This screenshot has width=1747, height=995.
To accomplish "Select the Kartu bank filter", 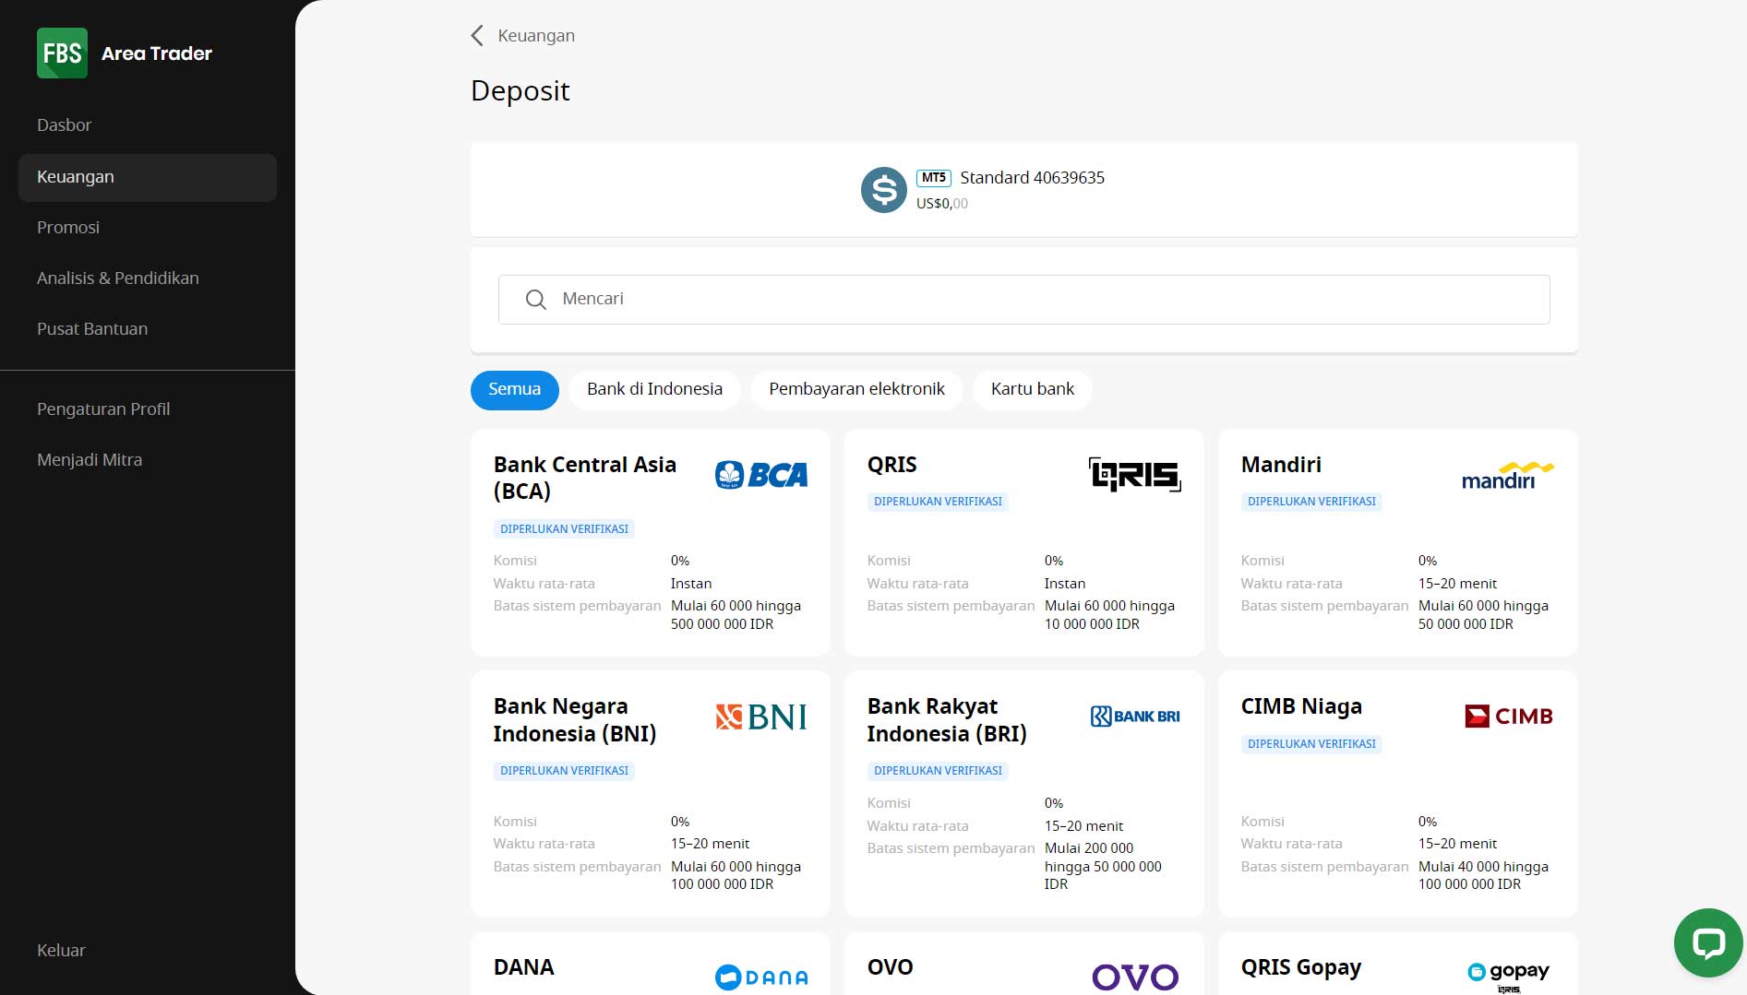I will pos(1033,390).
